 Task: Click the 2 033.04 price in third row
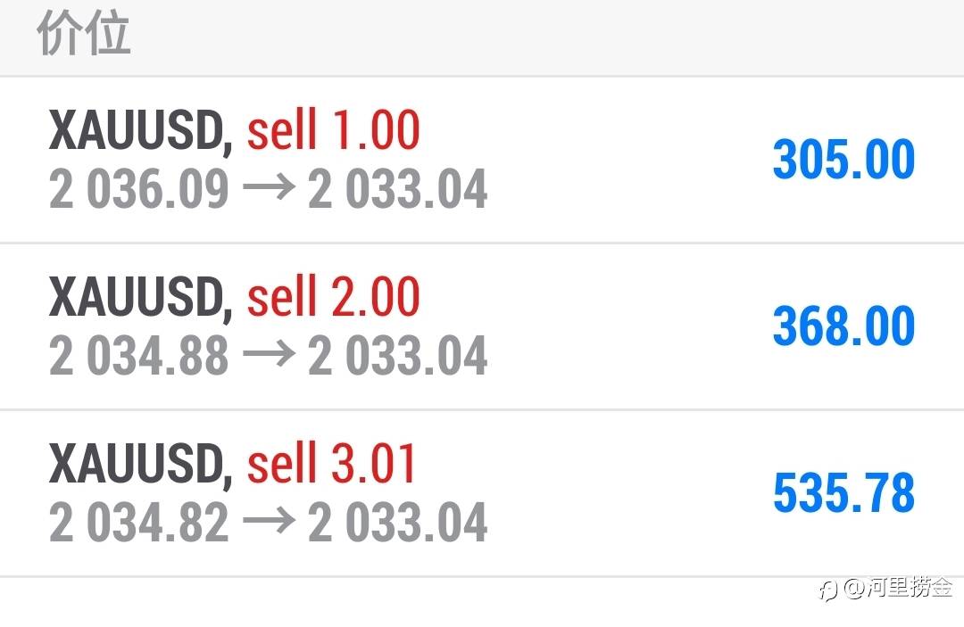pyautogui.click(x=398, y=522)
